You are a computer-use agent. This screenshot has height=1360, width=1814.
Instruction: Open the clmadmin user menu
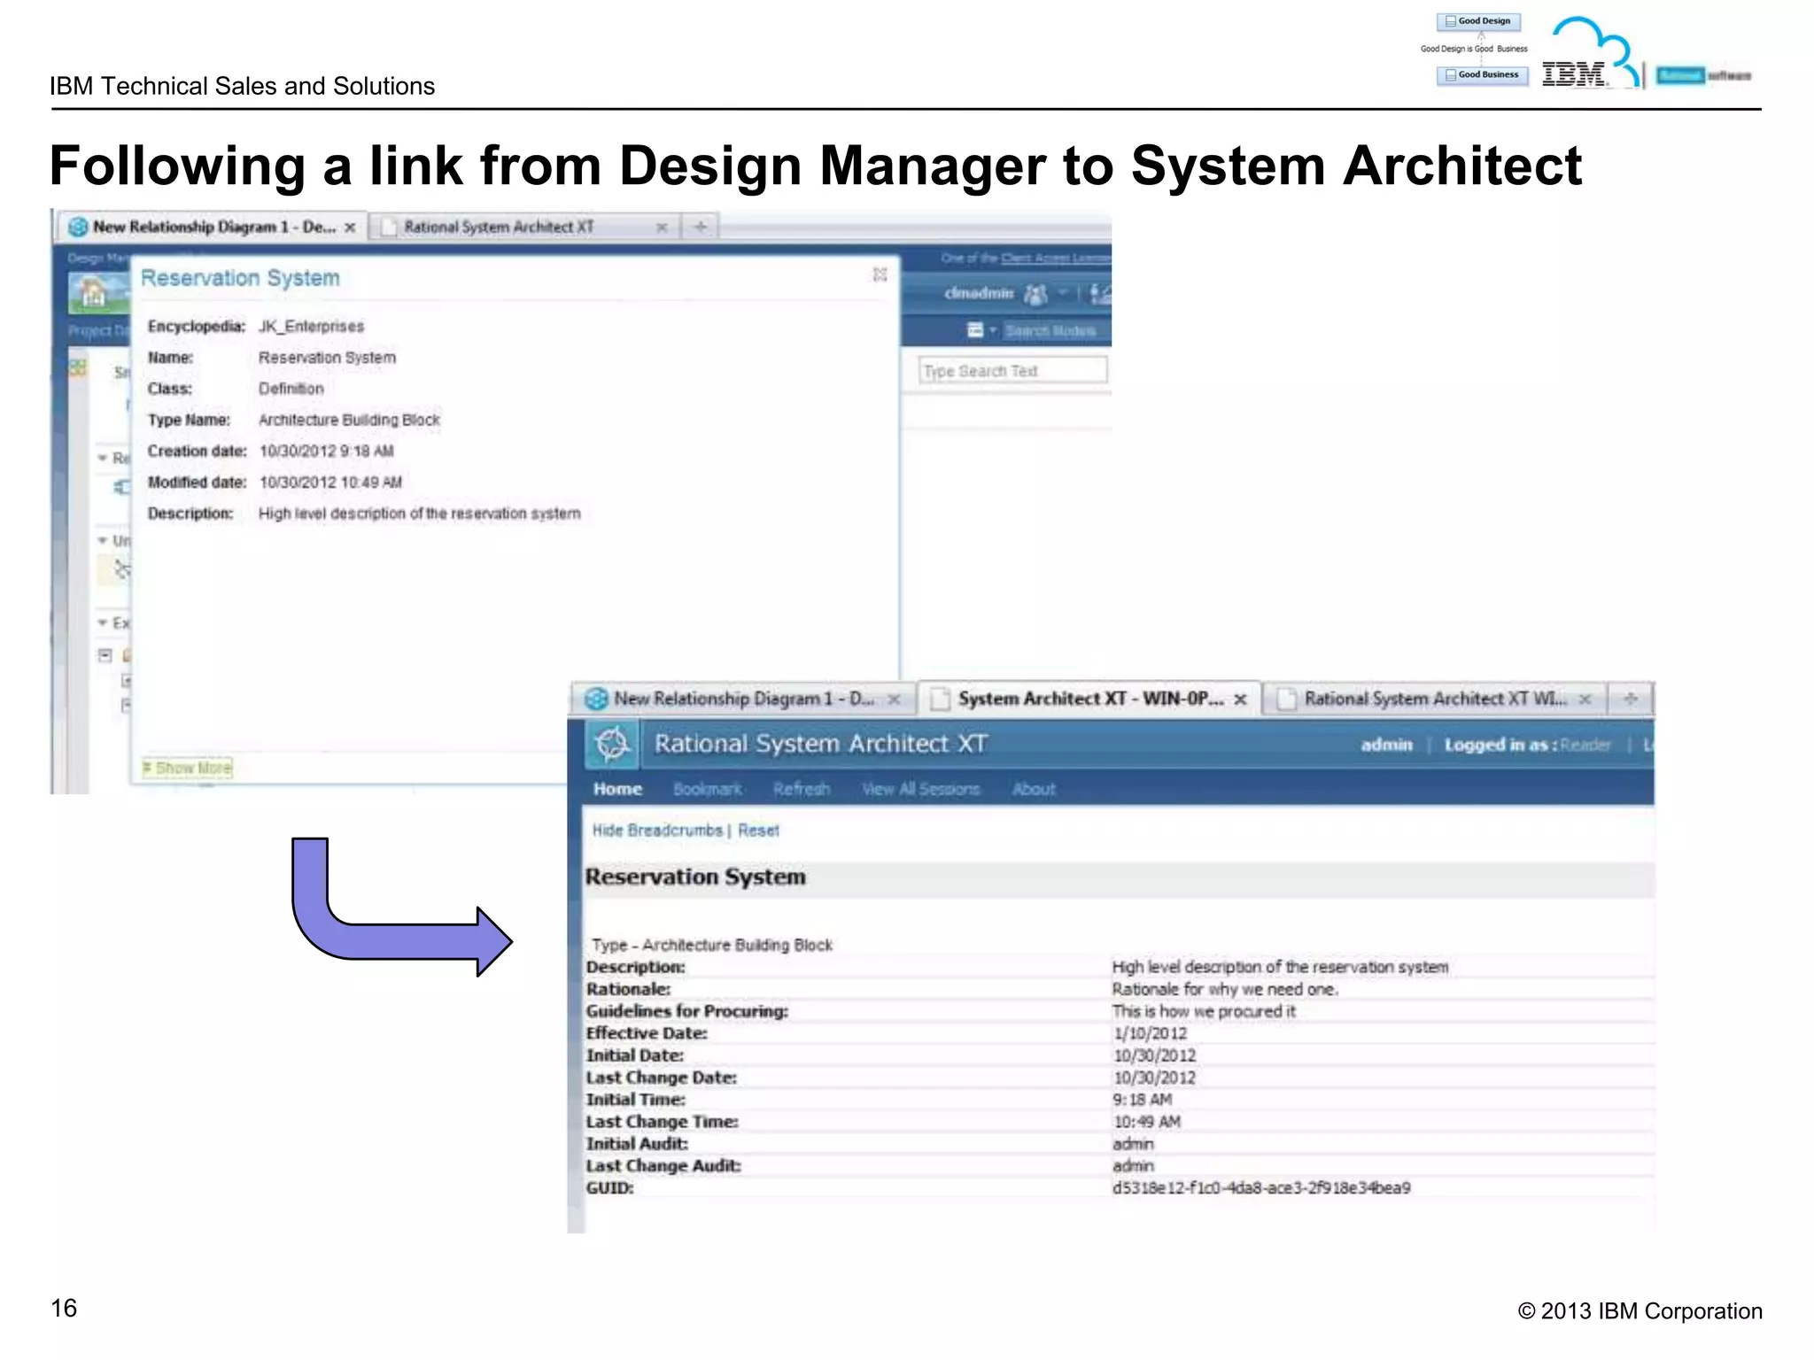pos(979,293)
